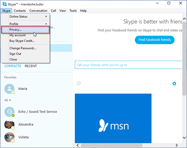187x148 pixels.
Task: Switch to the RECENT tab
Action: click(x=31, y=66)
